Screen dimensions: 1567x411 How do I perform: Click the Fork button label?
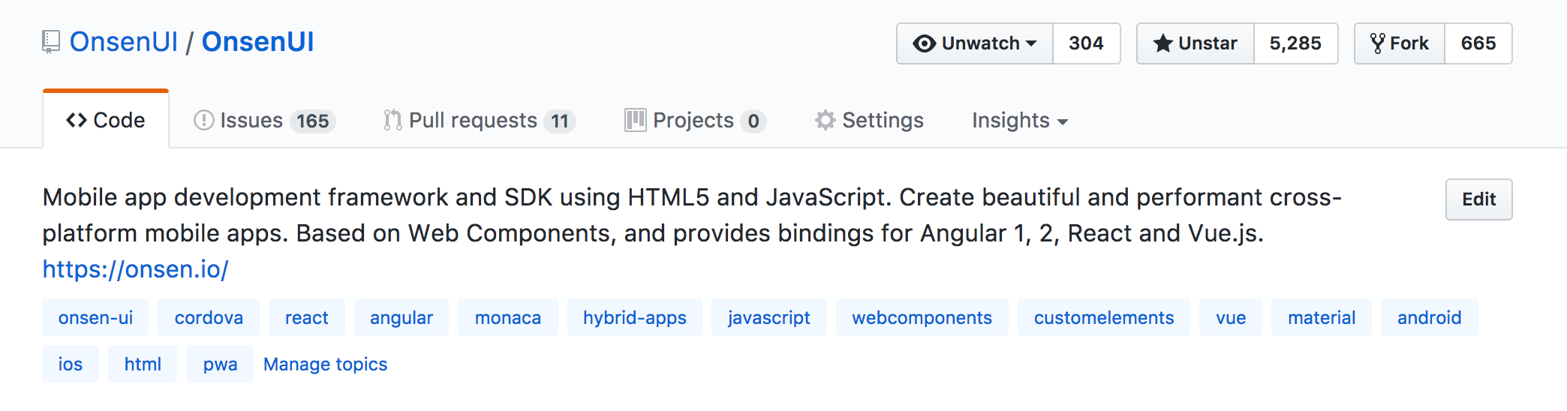coord(1409,43)
